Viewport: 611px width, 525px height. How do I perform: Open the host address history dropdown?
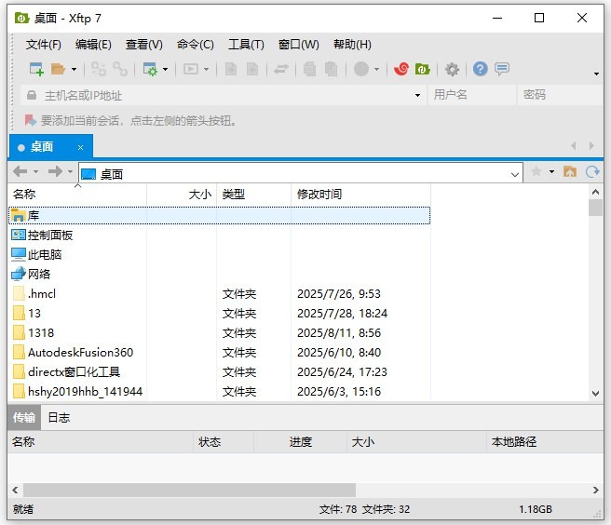click(x=417, y=96)
